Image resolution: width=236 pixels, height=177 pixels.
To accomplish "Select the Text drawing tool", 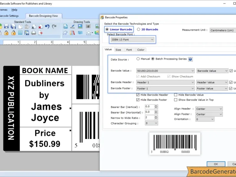I will click(x=65, y=26).
